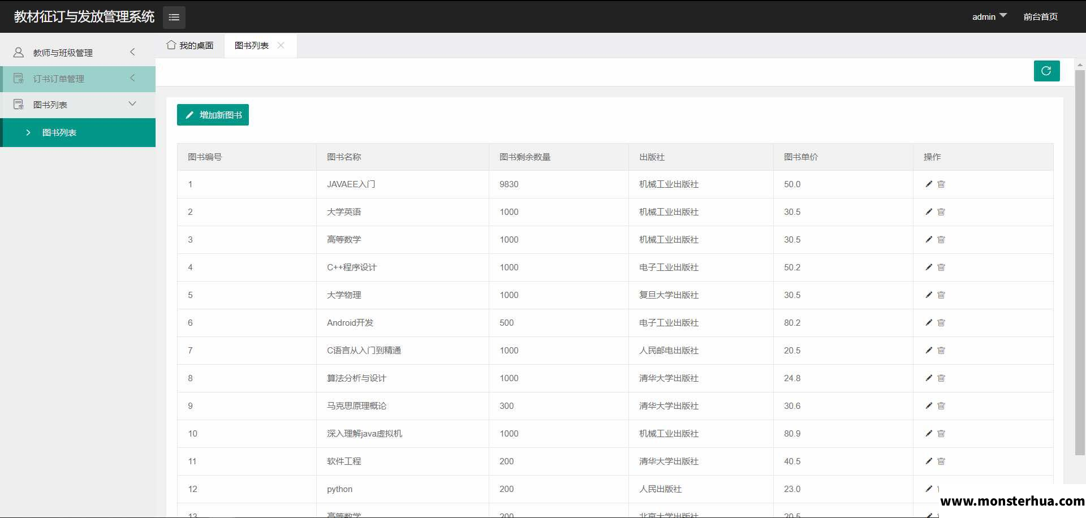Delete the 算法分析与设计 book
Image resolution: width=1086 pixels, height=518 pixels.
941,378
